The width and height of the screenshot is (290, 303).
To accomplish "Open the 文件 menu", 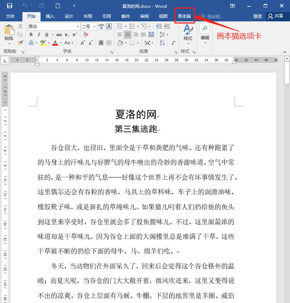I will (10, 16).
